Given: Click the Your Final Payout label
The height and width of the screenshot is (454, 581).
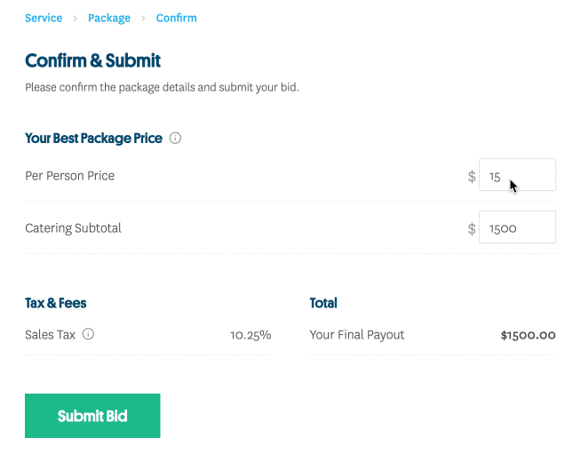Looking at the screenshot, I should 357,335.
